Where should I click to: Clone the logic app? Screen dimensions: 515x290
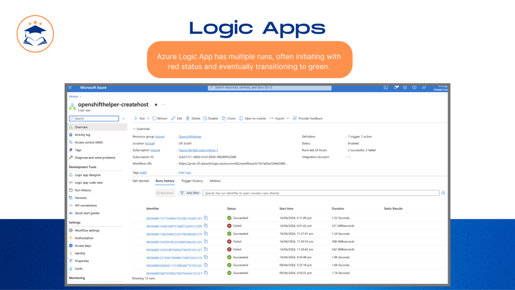(229, 118)
